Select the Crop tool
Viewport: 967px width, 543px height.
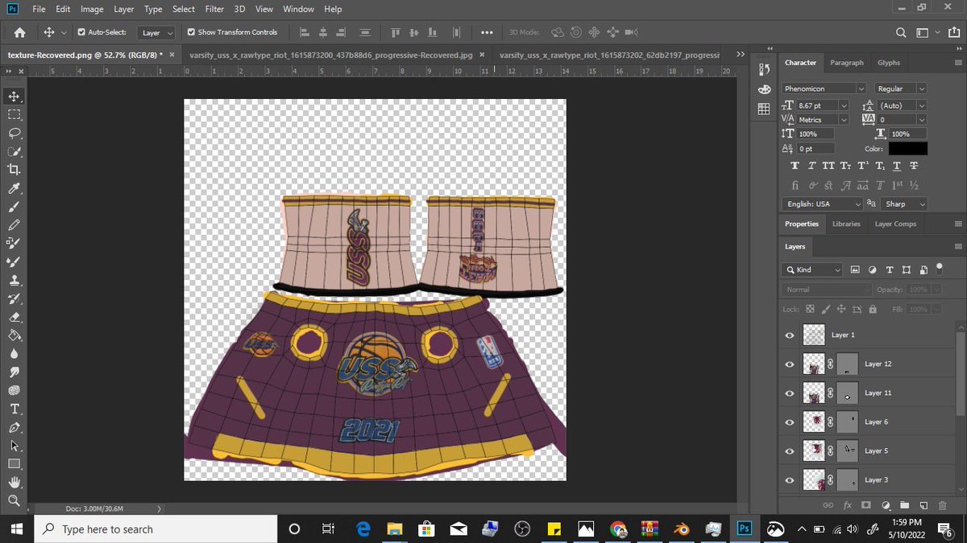coord(14,170)
